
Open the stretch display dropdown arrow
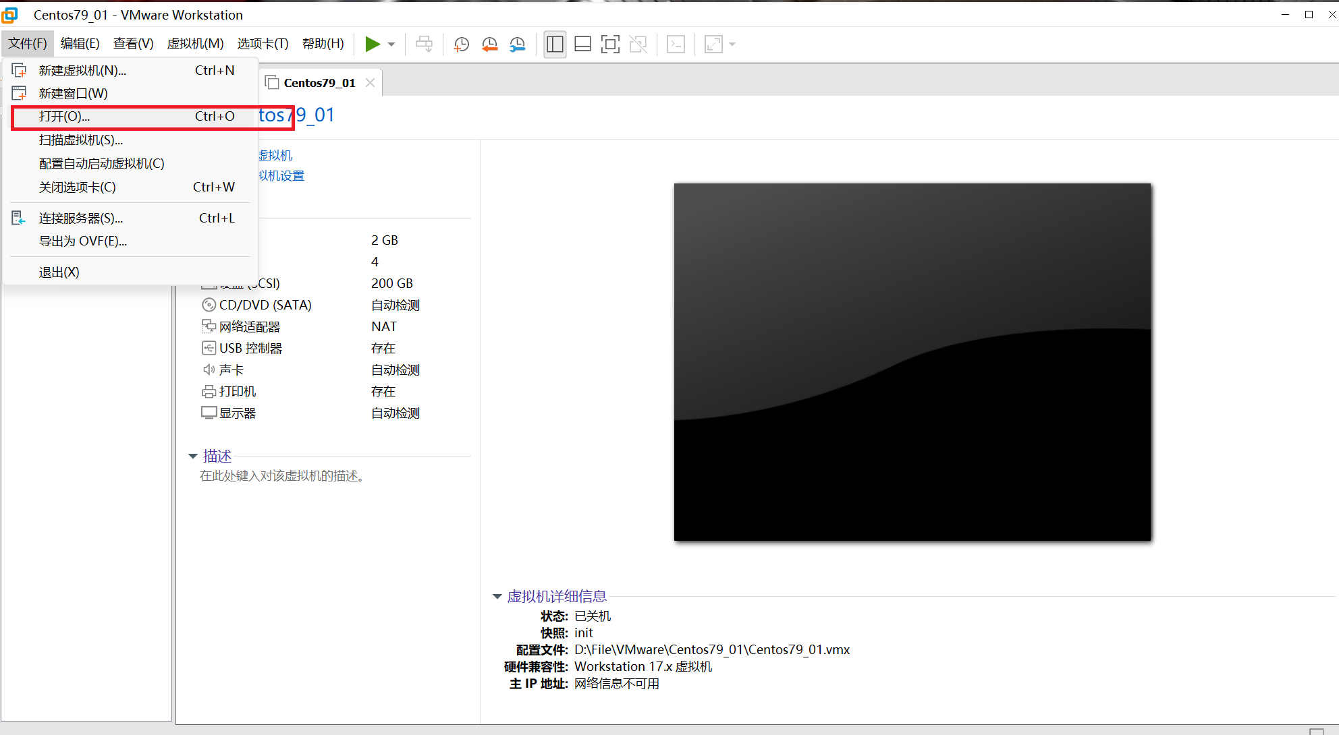click(x=732, y=45)
